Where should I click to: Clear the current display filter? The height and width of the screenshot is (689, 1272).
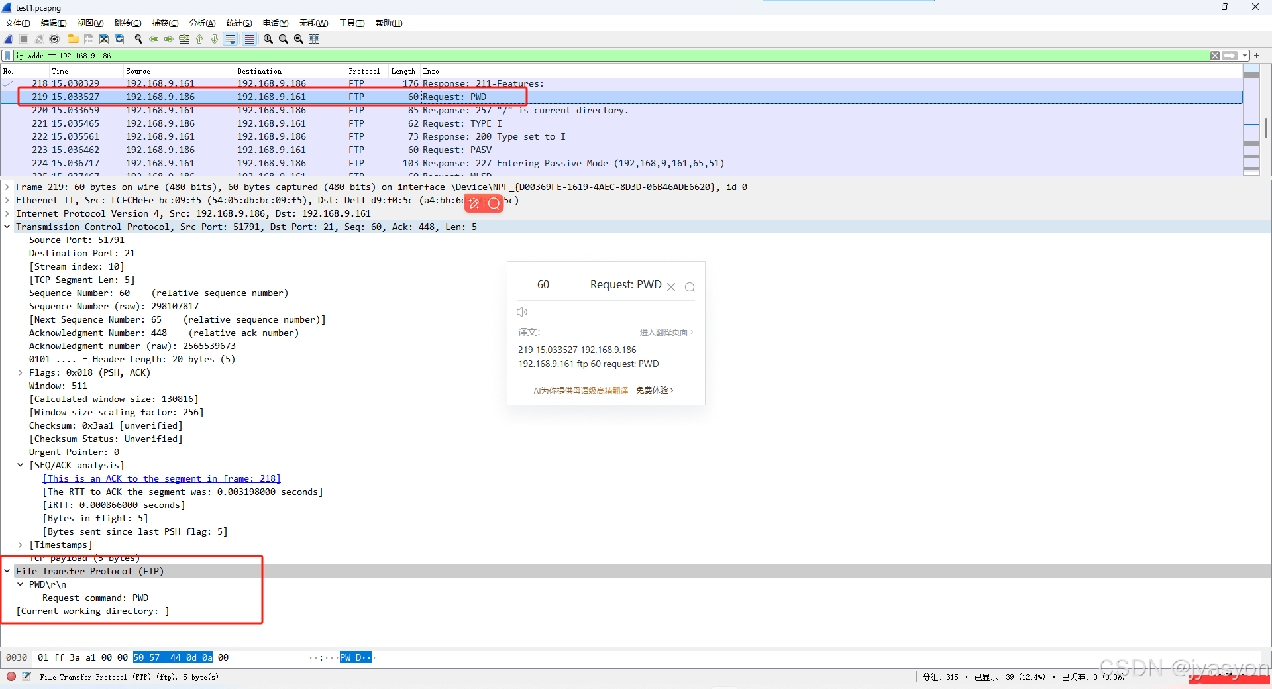tap(1214, 56)
